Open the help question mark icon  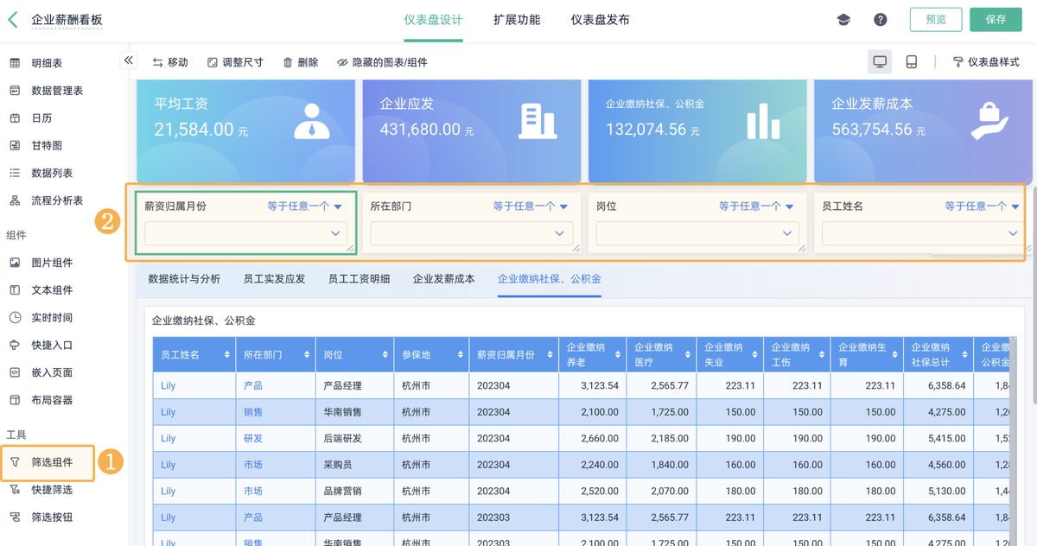point(880,20)
